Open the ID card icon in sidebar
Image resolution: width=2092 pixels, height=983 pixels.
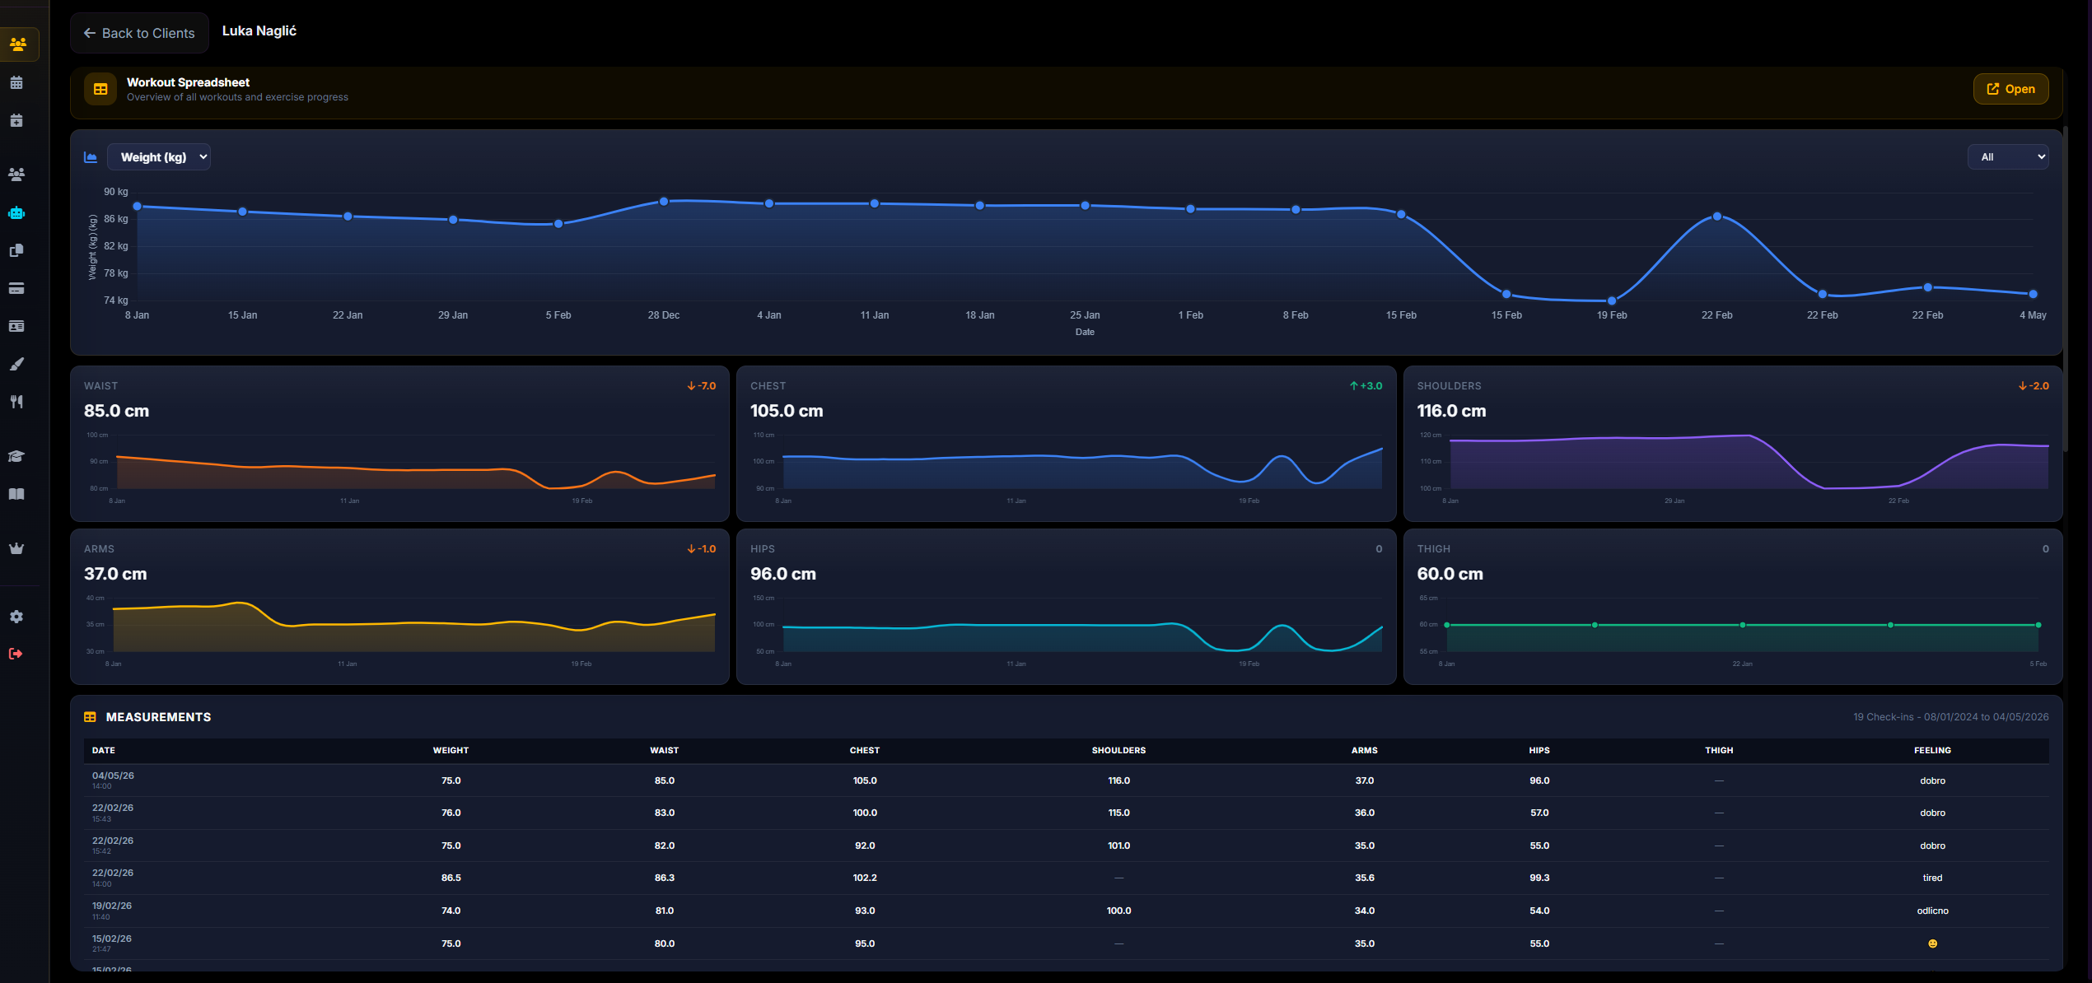click(x=16, y=326)
